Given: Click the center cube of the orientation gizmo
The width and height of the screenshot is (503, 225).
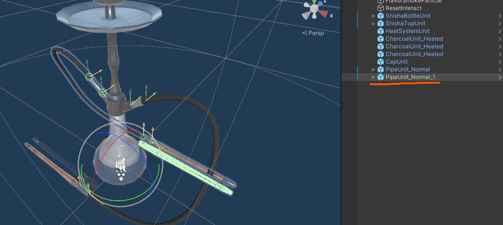Looking at the screenshot, I should coord(314,9).
